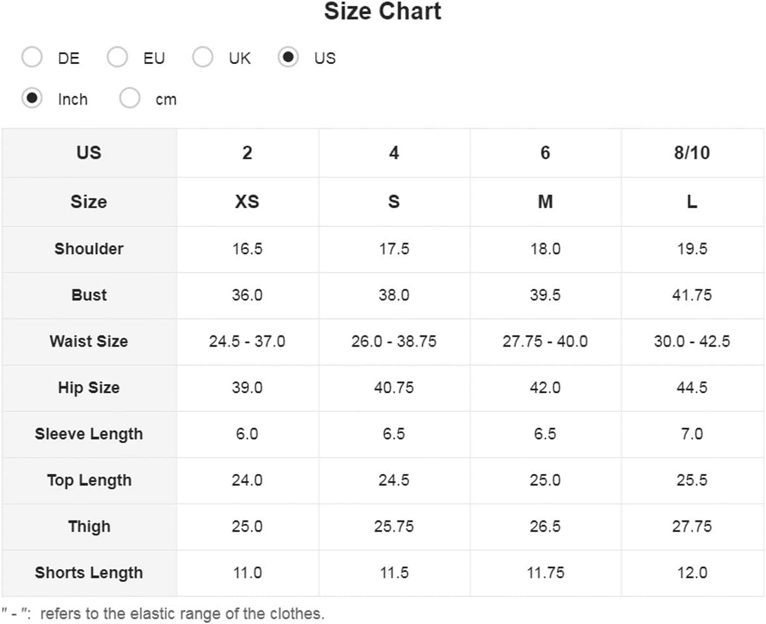Click the 8/10 US size cell
766x624 pixels.
click(x=692, y=153)
